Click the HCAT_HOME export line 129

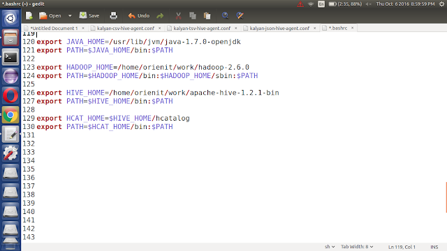coord(113,119)
